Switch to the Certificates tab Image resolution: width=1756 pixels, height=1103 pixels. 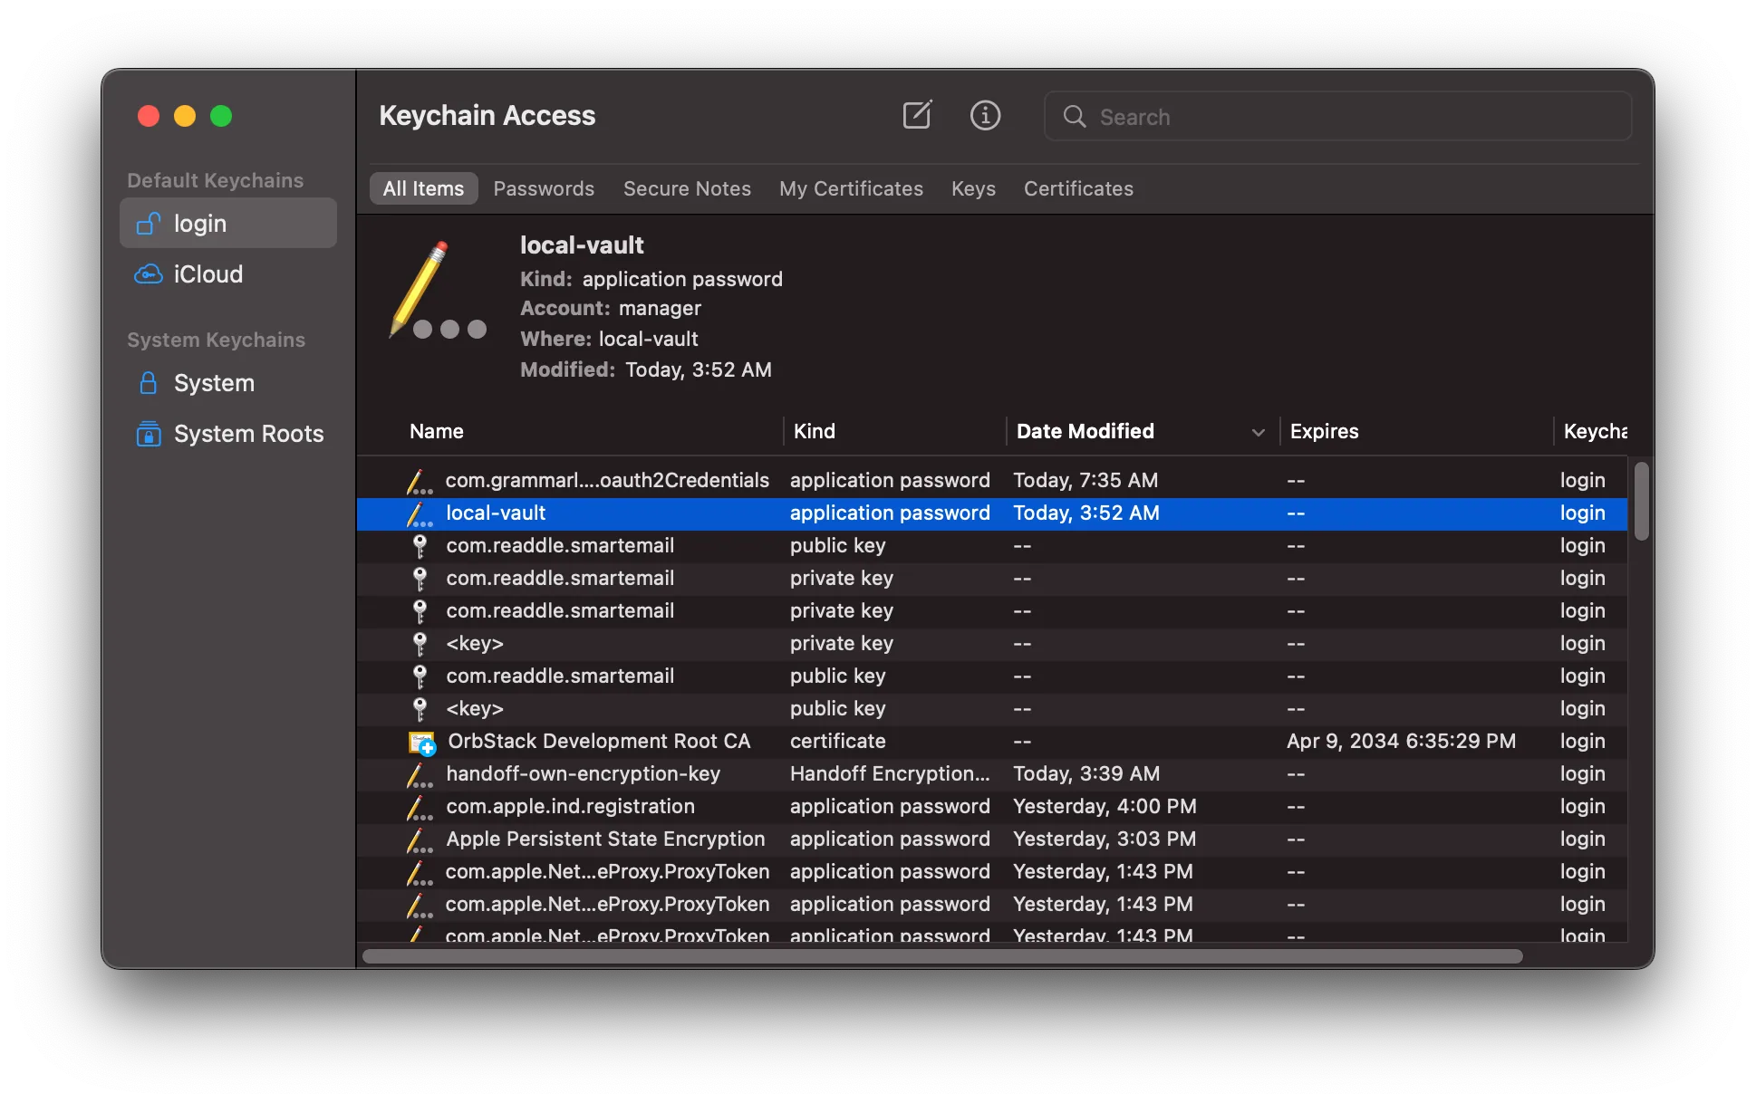coord(1078,188)
